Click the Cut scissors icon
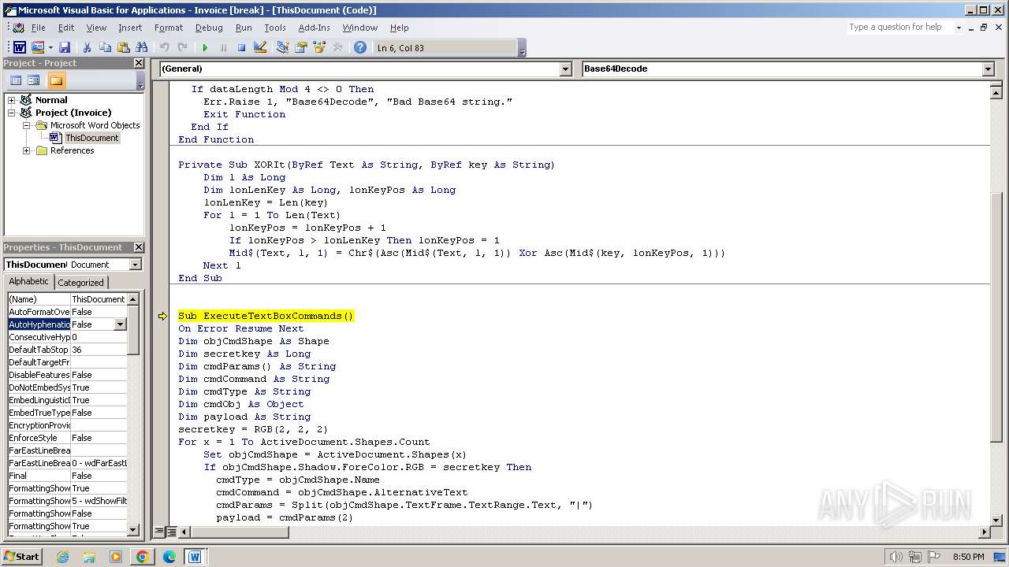Image resolution: width=1009 pixels, height=567 pixels. 87,48
